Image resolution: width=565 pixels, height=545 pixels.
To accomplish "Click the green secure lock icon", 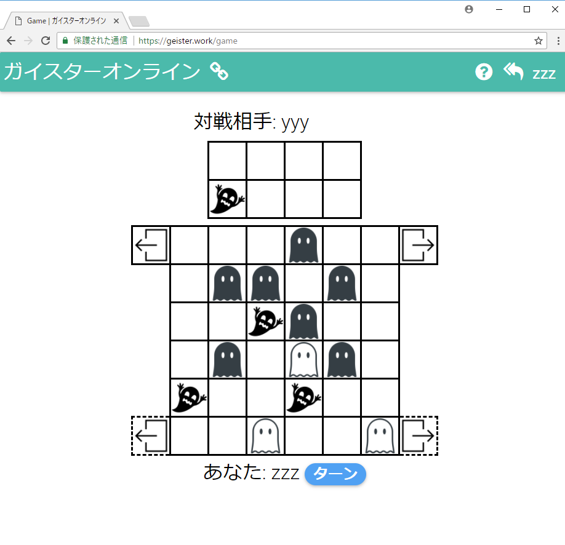I will pyautogui.click(x=65, y=41).
